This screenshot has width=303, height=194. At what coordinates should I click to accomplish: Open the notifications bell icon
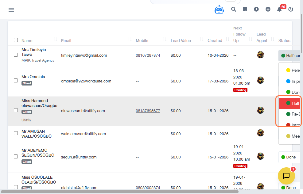coord(279,9)
